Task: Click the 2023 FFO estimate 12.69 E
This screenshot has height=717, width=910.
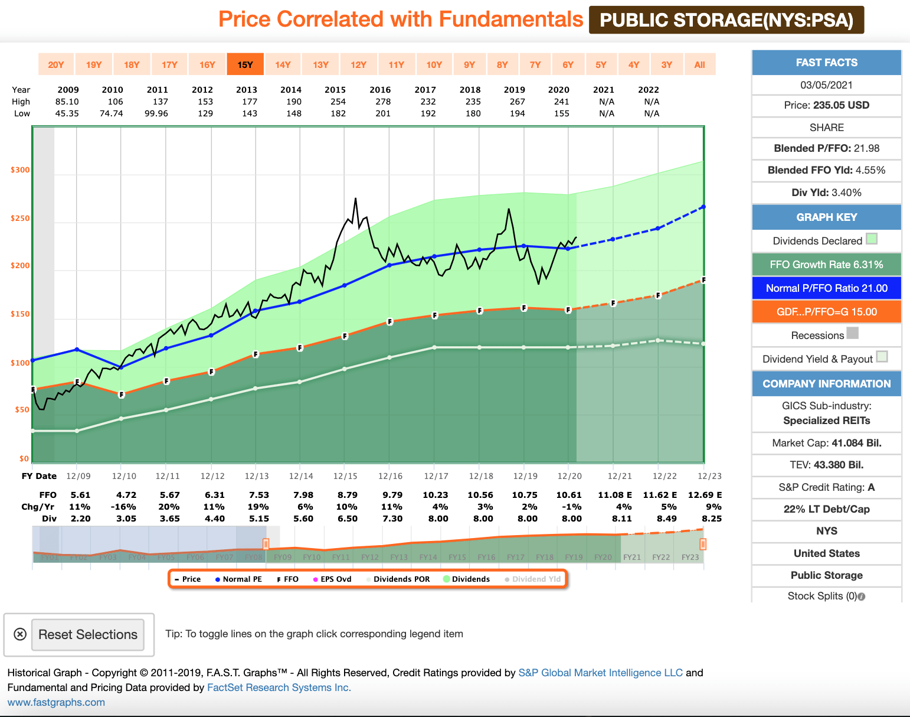Action: [x=705, y=495]
